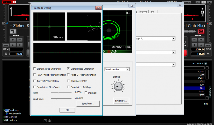This screenshot has width=214, height=125.
Task: Select red deck 2 button on right deck
Action: coord(201,31)
